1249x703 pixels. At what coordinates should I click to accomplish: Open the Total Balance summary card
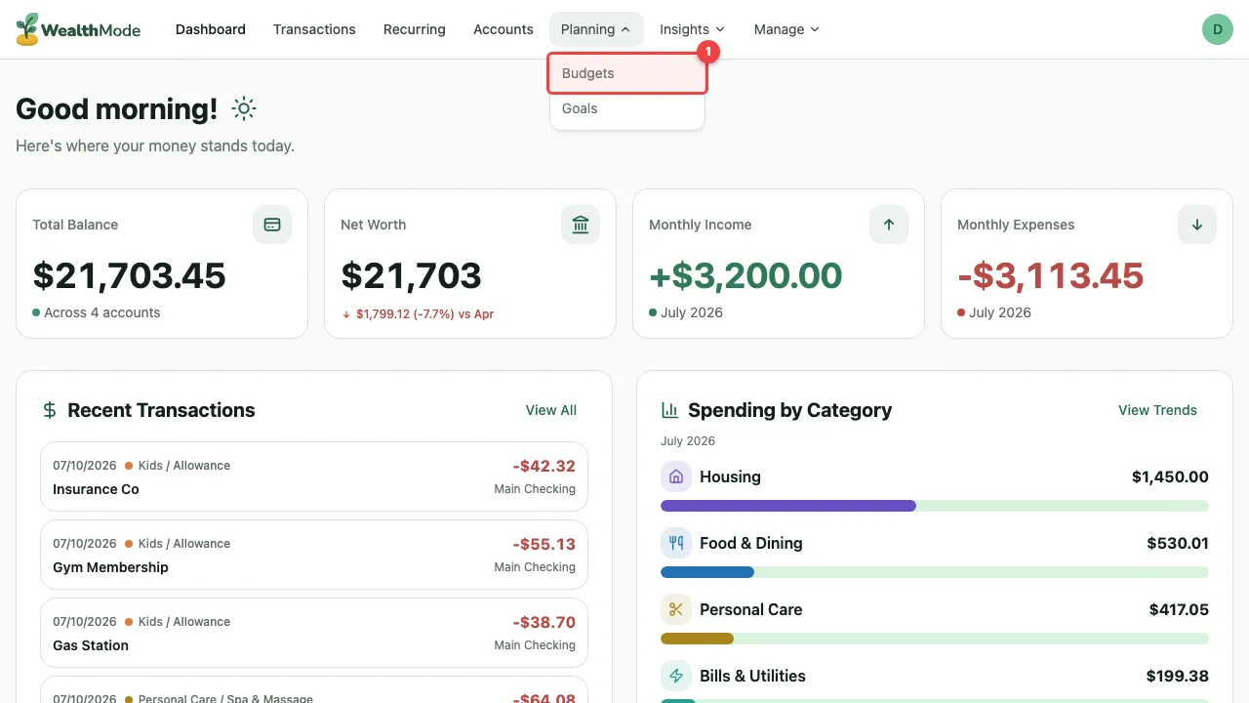click(162, 264)
